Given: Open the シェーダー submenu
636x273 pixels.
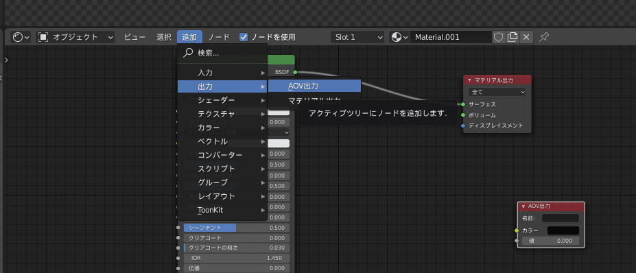Looking at the screenshot, I should (x=222, y=100).
